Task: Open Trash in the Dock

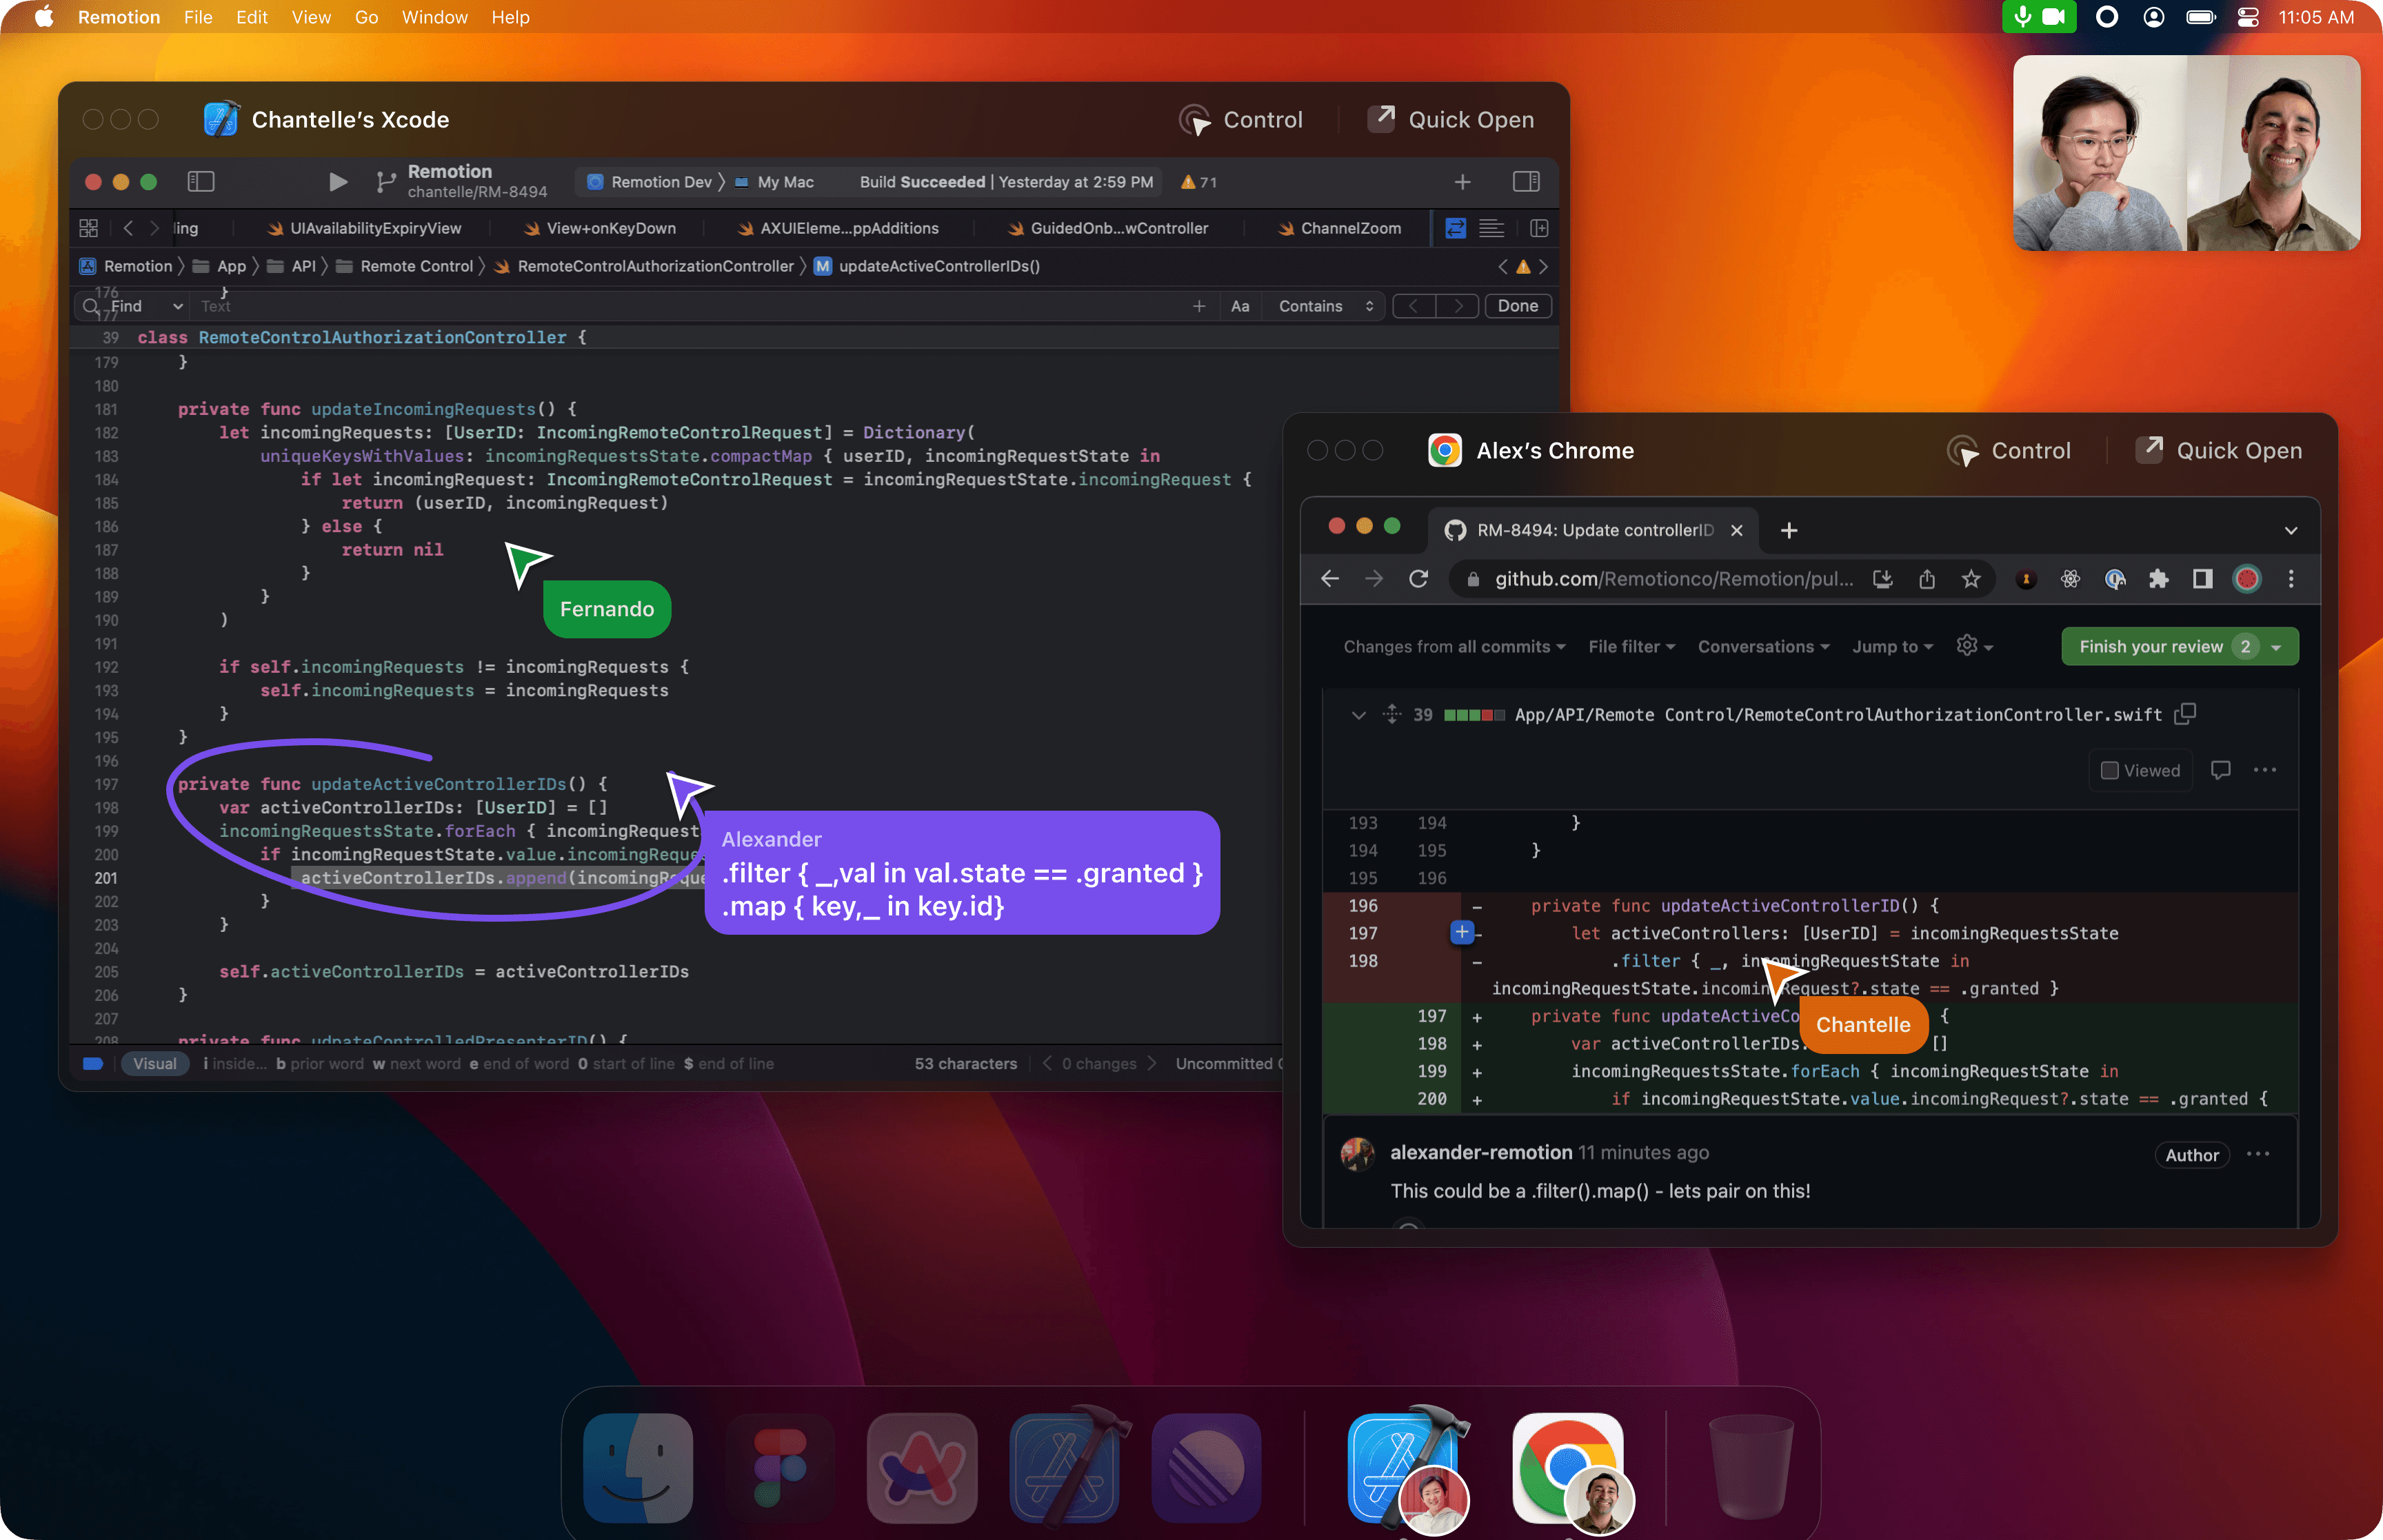Action: 1751,1467
